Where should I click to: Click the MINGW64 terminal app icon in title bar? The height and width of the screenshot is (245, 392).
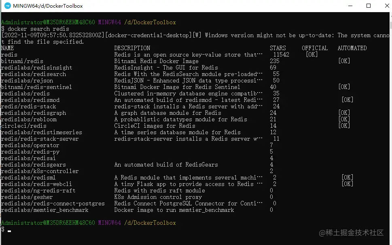click(8, 6)
